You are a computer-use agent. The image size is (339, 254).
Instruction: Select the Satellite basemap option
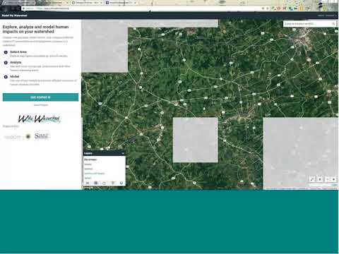(x=88, y=169)
